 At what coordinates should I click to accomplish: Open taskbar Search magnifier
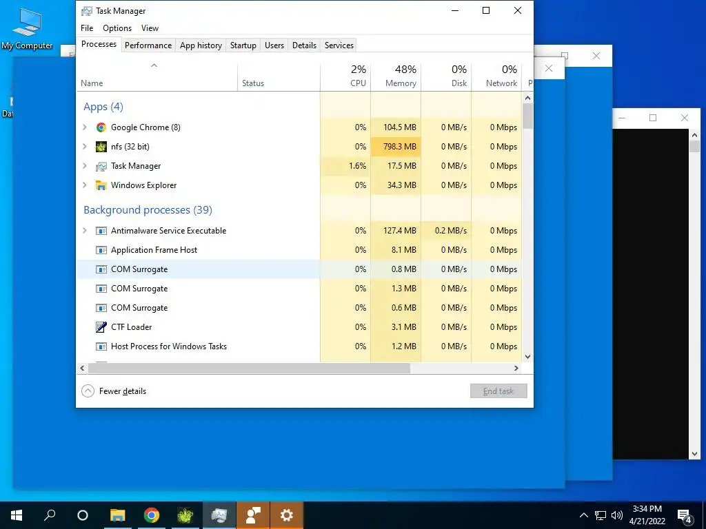point(50,515)
